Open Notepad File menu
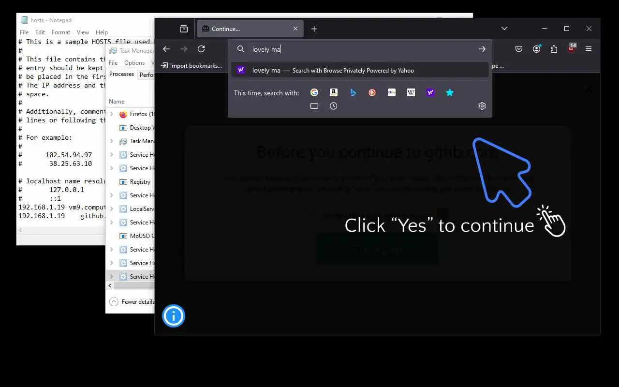This screenshot has width=619, height=387. (24, 32)
